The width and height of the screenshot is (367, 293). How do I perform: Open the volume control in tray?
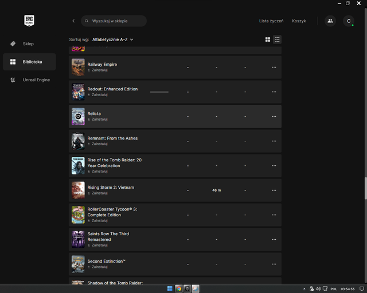(x=318, y=289)
